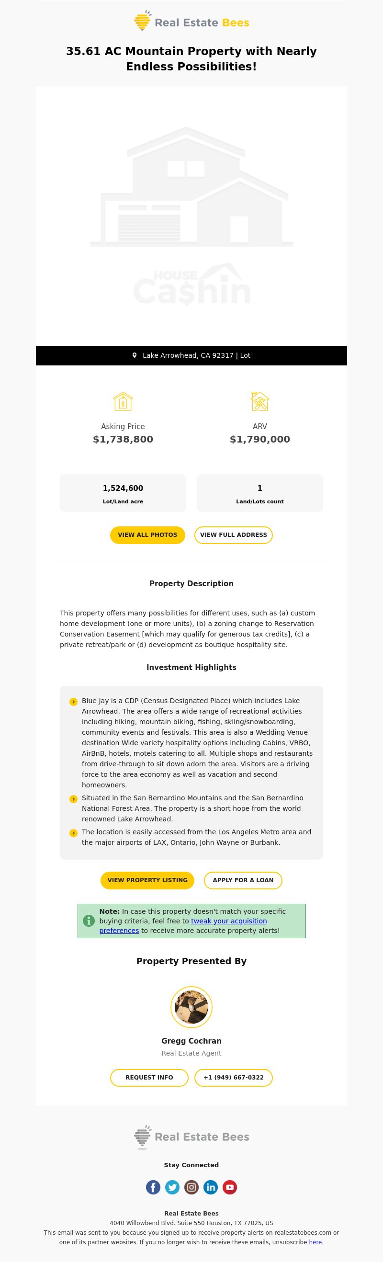This screenshot has width=383, height=1262.
Task: Click the View Full Address button
Action: point(234,535)
